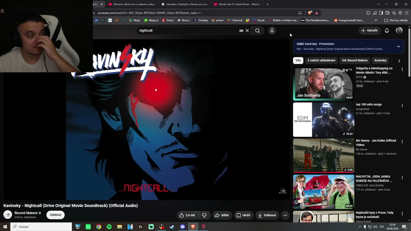Click the Sdílet share button
This screenshot has height=231, width=411.
(x=222, y=215)
